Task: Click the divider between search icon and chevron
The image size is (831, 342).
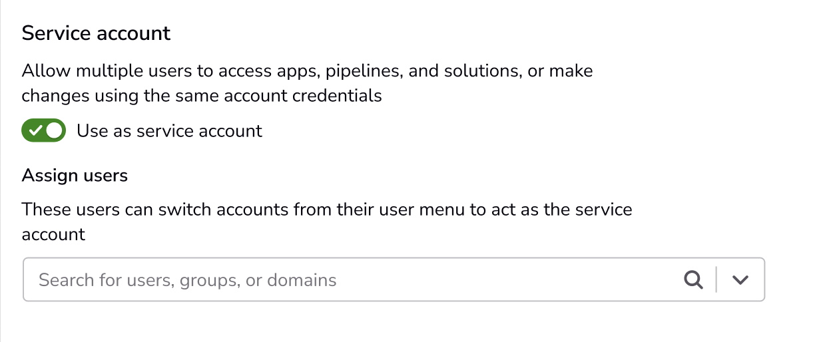Action: click(716, 279)
